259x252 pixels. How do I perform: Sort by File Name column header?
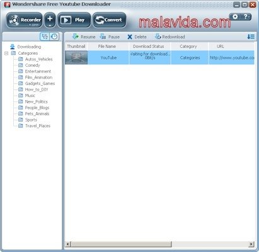click(108, 47)
